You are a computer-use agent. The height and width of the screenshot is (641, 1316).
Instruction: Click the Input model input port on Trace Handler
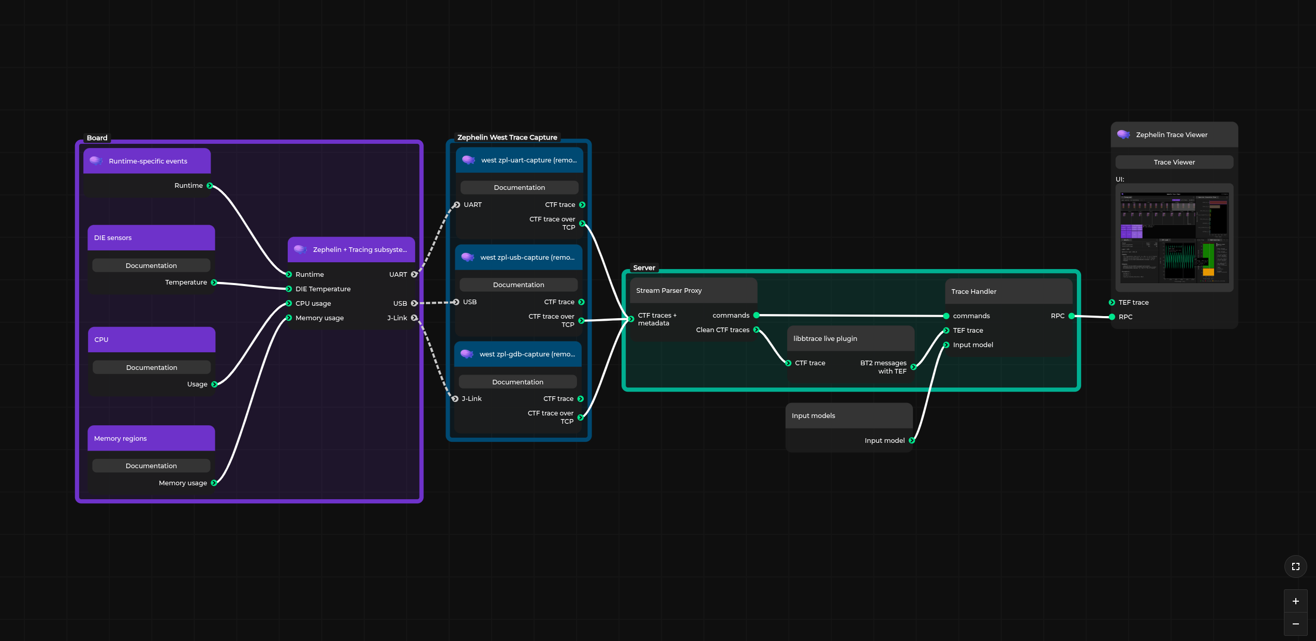click(x=946, y=345)
